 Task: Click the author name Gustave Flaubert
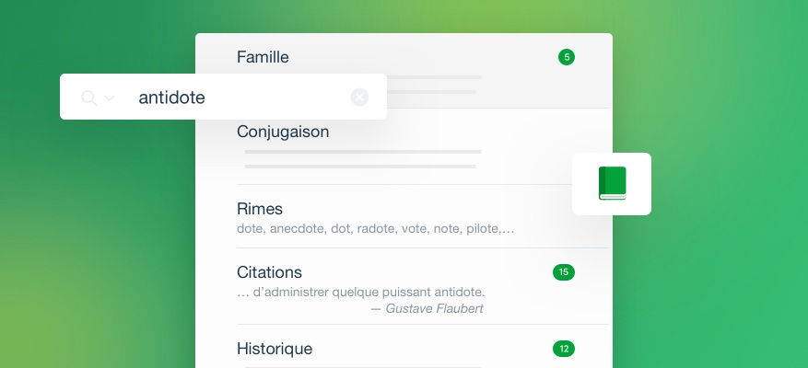(x=434, y=309)
